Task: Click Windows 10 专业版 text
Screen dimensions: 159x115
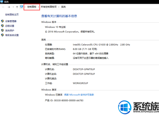Action: (x=55, y=27)
